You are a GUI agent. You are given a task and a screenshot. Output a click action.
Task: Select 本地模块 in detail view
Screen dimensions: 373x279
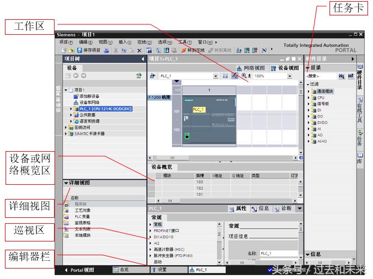pos(82,235)
